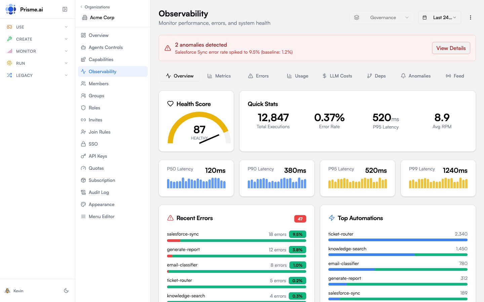Toggle dark mode moon icon

point(66,291)
